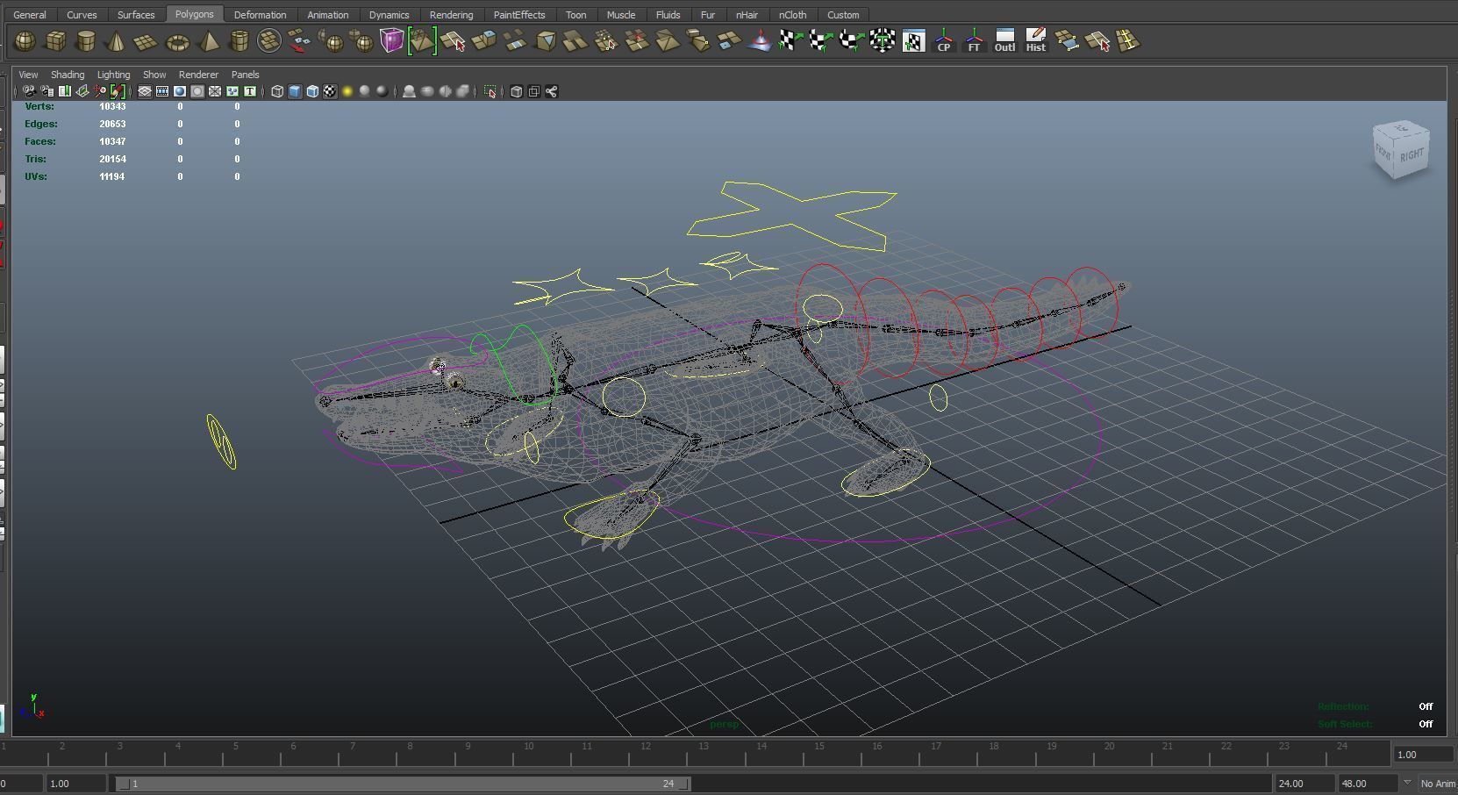Screen dimensions: 1458x795
Task: Switch to the PaintEffects shelf tab
Action: coord(519,15)
